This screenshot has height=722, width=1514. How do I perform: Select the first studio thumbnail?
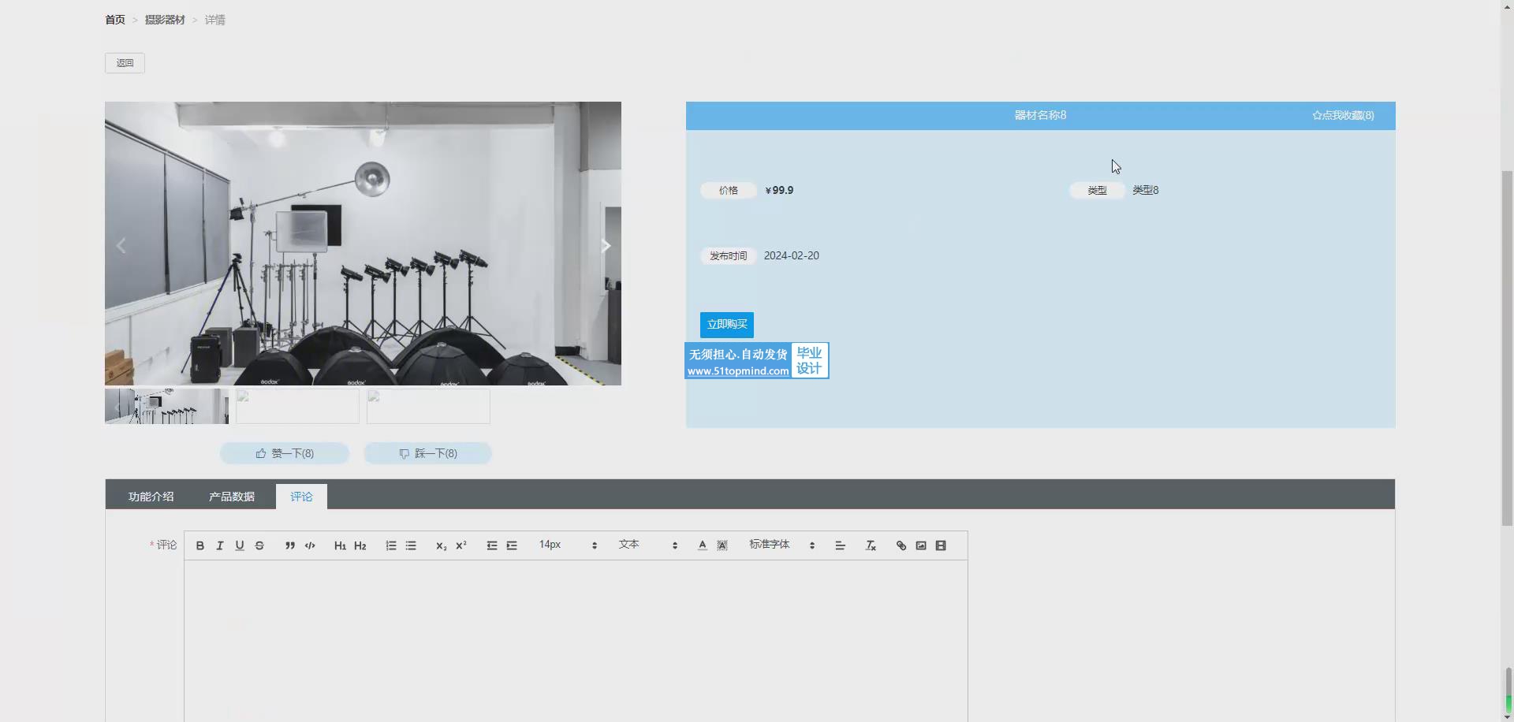tap(166, 406)
